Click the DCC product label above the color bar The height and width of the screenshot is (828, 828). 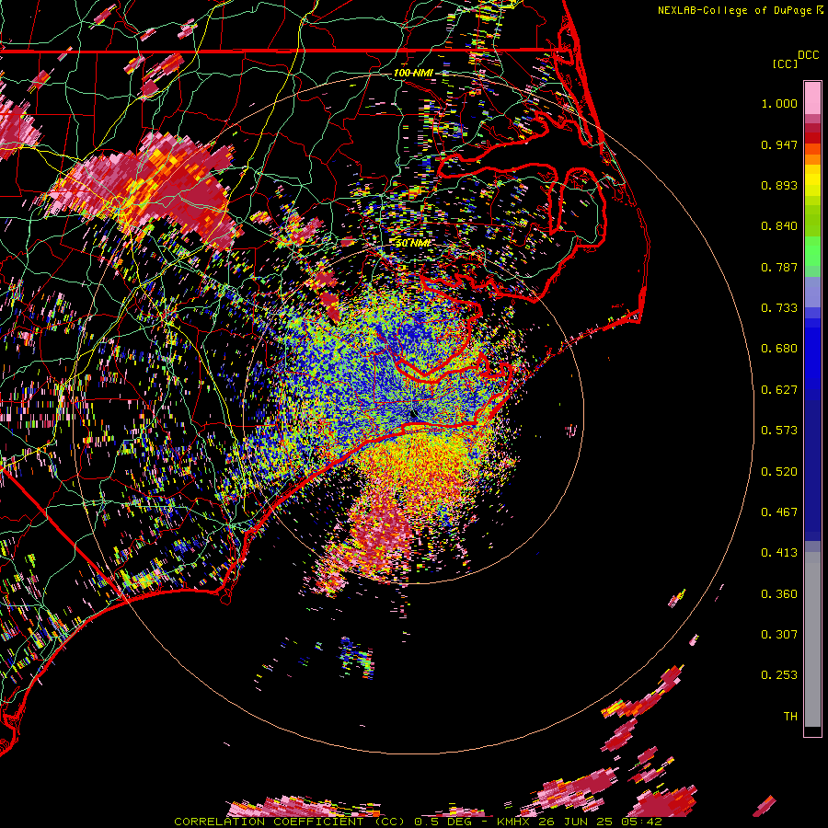808,55
